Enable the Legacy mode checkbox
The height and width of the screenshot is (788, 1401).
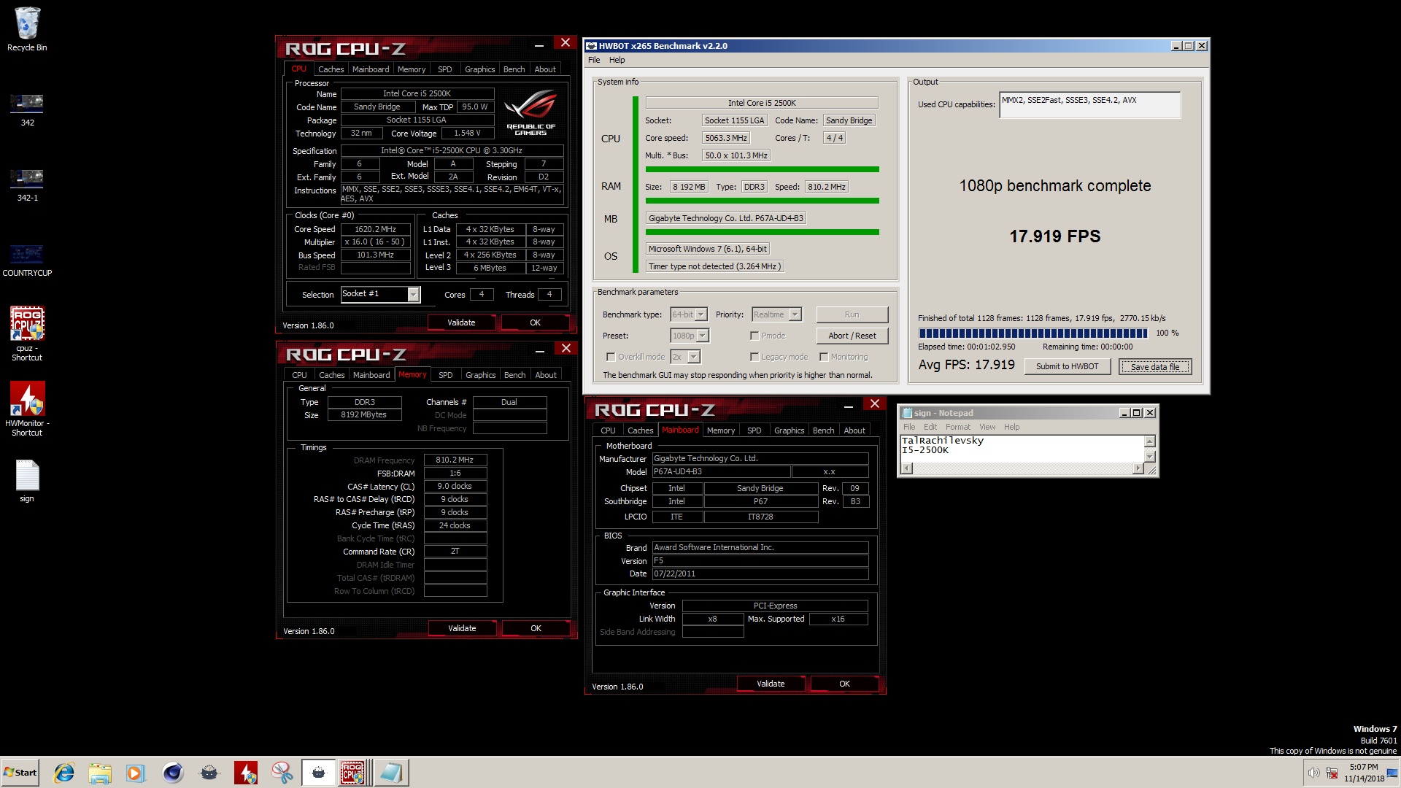[x=754, y=357]
